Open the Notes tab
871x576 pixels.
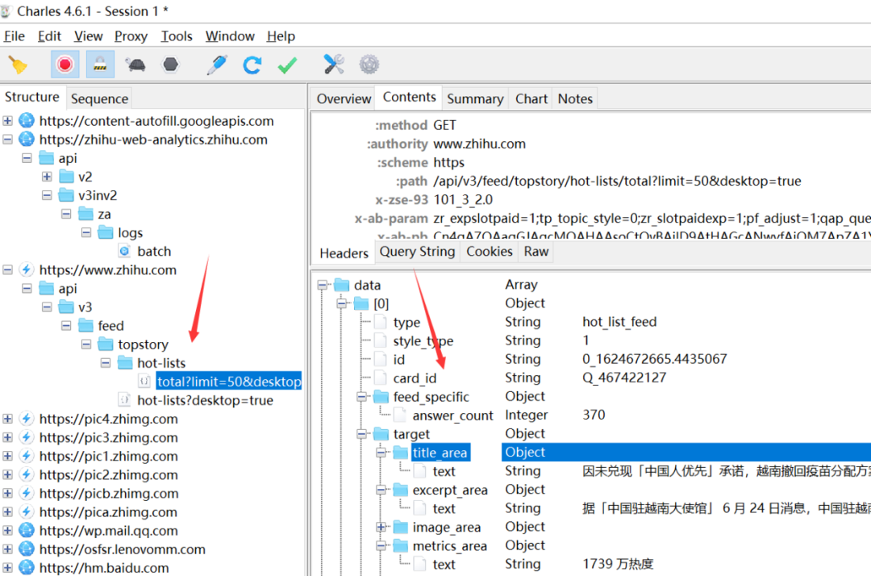(x=575, y=99)
